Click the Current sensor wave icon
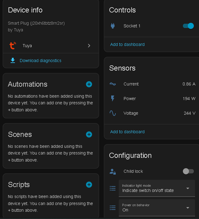199x219 pixels. pyautogui.click(x=113, y=84)
